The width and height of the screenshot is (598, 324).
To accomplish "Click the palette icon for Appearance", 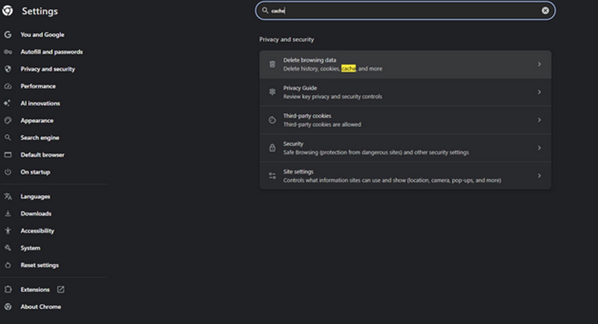I will click(7, 120).
